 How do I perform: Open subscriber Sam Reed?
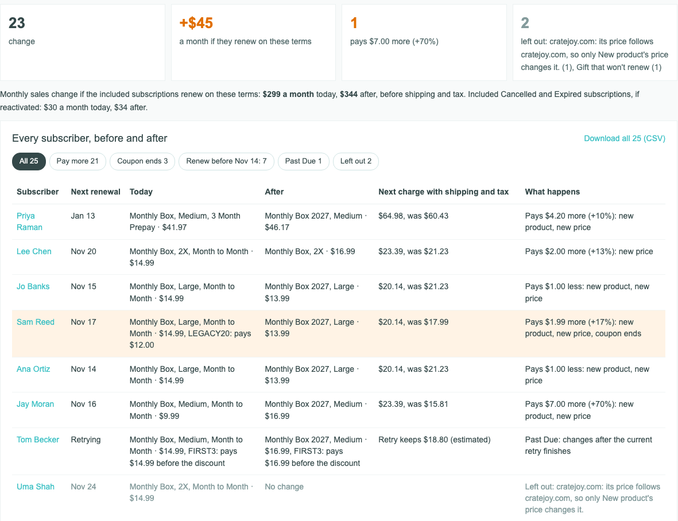tap(36, 322)
